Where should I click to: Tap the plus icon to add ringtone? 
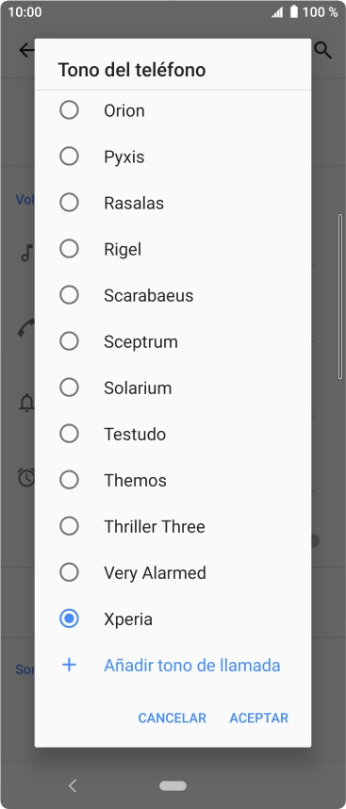pos(69,665)
